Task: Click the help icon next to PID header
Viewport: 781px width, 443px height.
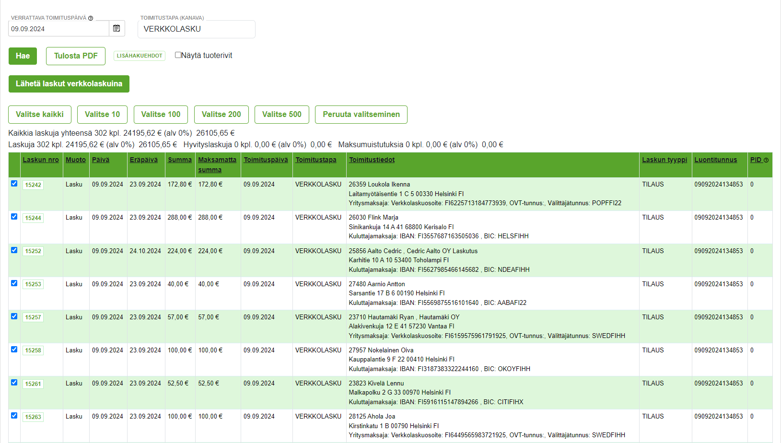Action: [766, 160]
